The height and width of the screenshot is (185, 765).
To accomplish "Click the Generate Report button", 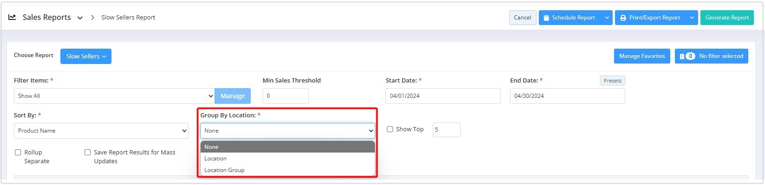I will 727,18.
